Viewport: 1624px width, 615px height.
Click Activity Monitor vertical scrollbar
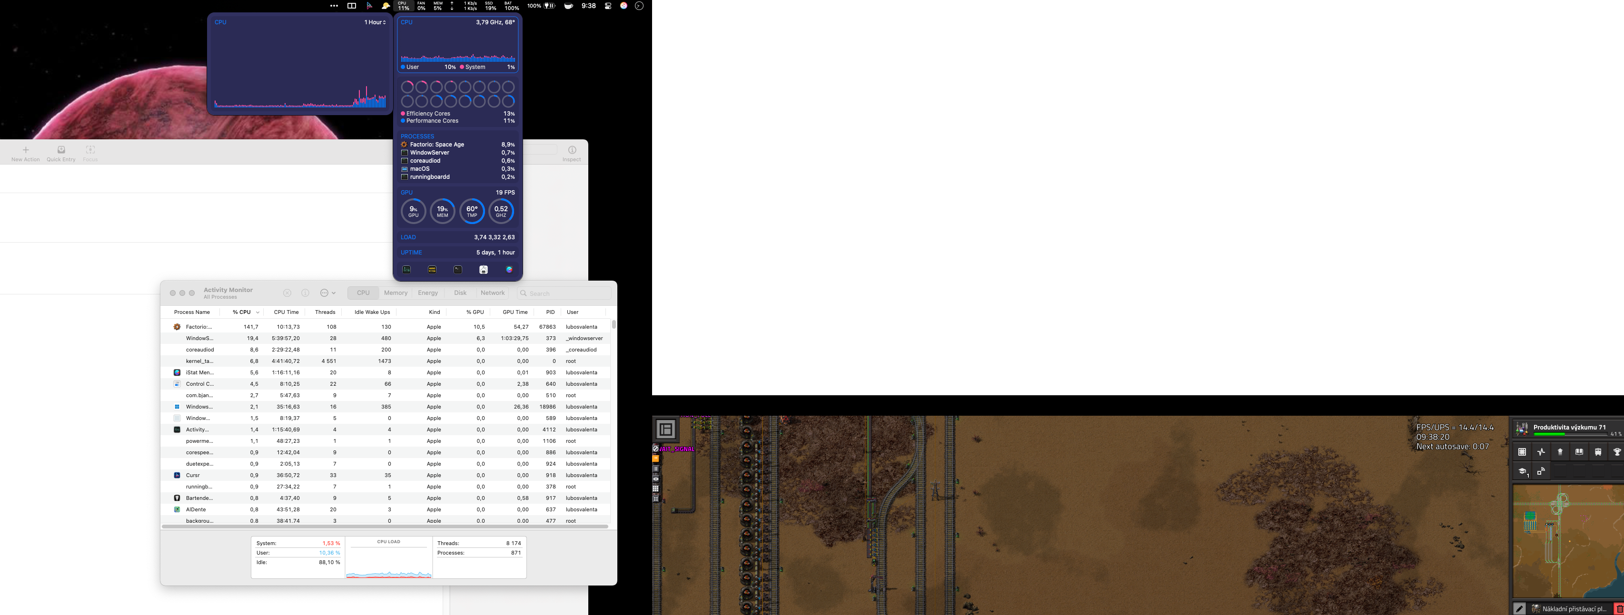614,324
